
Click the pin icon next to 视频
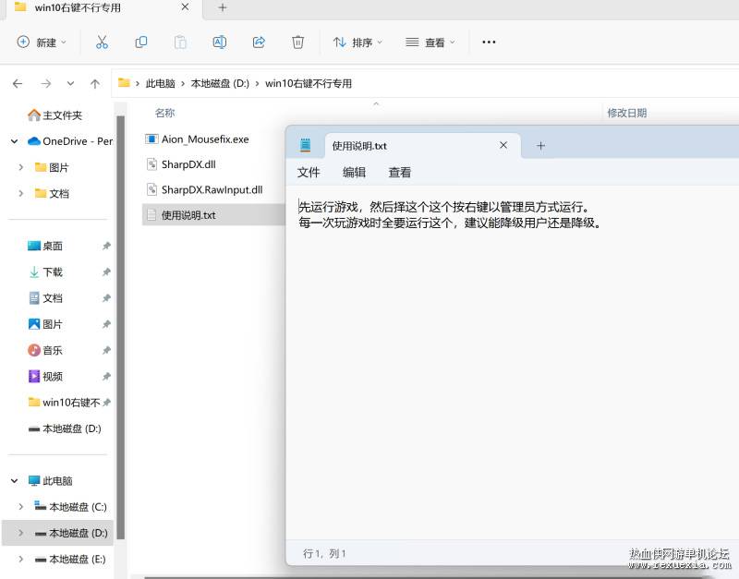pyautogui.click(x=106, y=376)
